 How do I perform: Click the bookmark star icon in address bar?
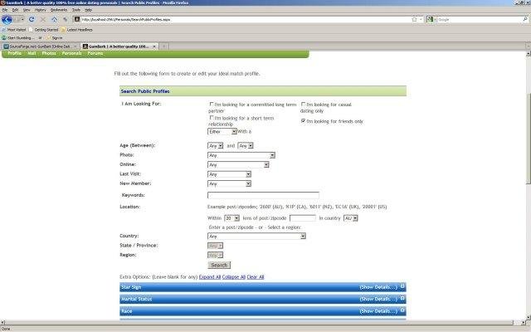tap(414, 19)
